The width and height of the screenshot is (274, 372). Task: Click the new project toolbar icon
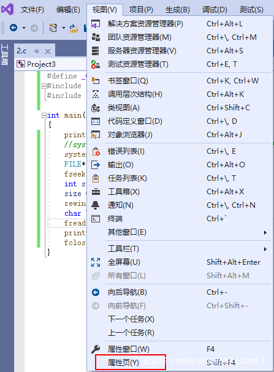53,28
